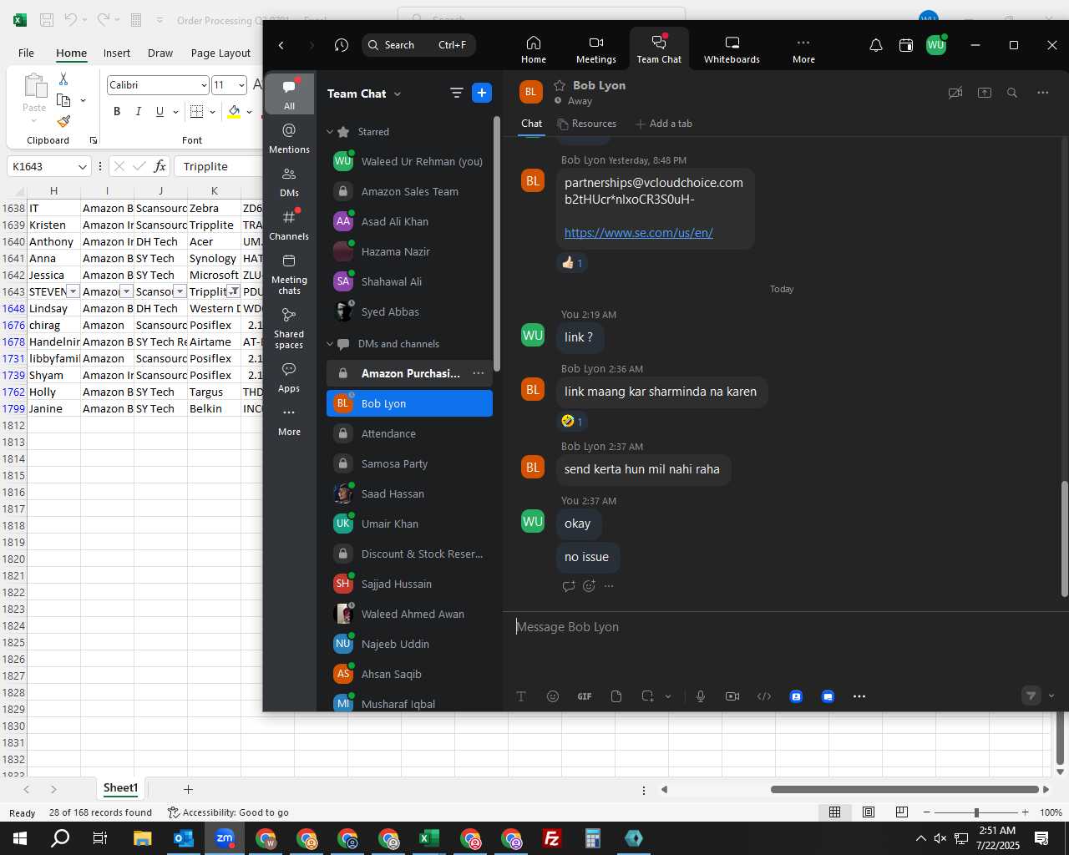
Task: Toggle the thumbs up reaction
Action: (573, 263)
